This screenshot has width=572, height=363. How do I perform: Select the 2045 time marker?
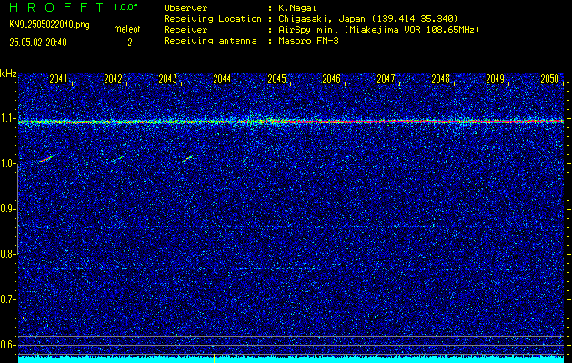(276, 79)
